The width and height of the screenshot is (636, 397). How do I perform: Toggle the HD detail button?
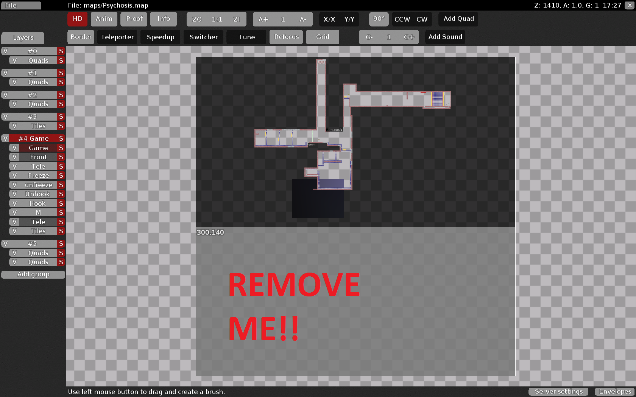[x=78, y=19]
